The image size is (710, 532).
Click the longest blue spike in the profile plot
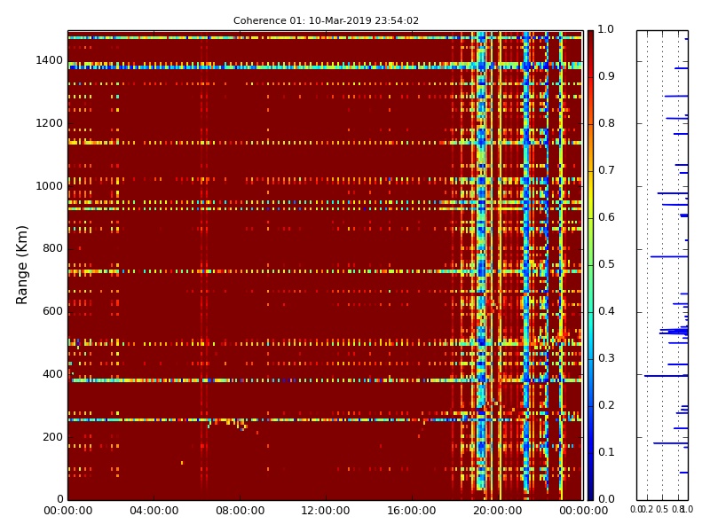coord(667,376)
